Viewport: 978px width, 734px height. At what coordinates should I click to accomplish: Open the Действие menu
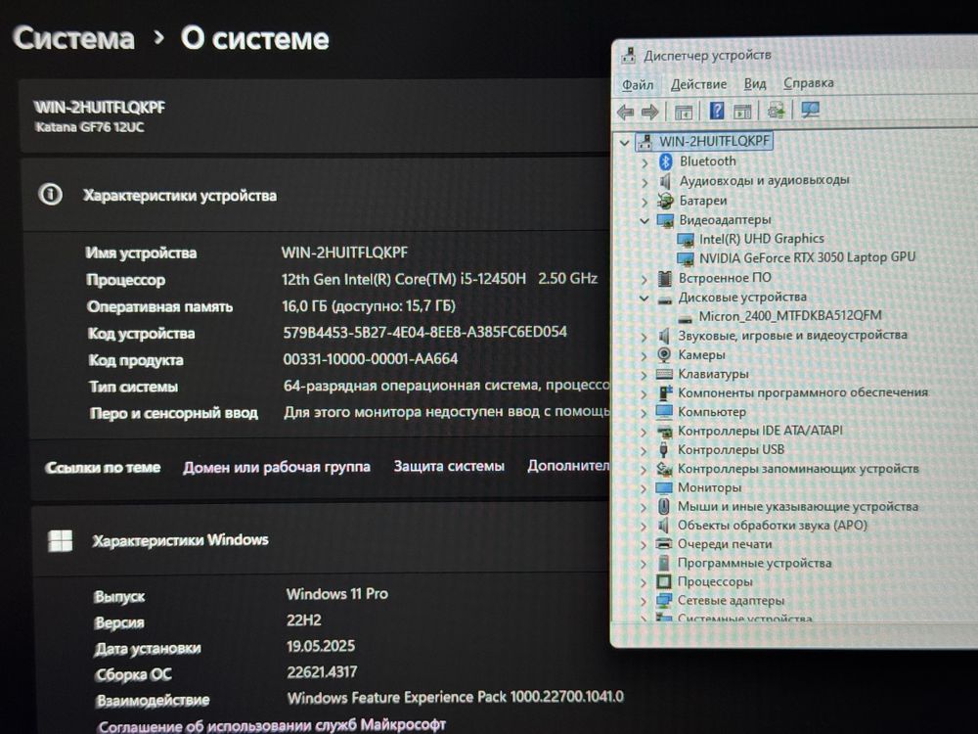[698, 83]
